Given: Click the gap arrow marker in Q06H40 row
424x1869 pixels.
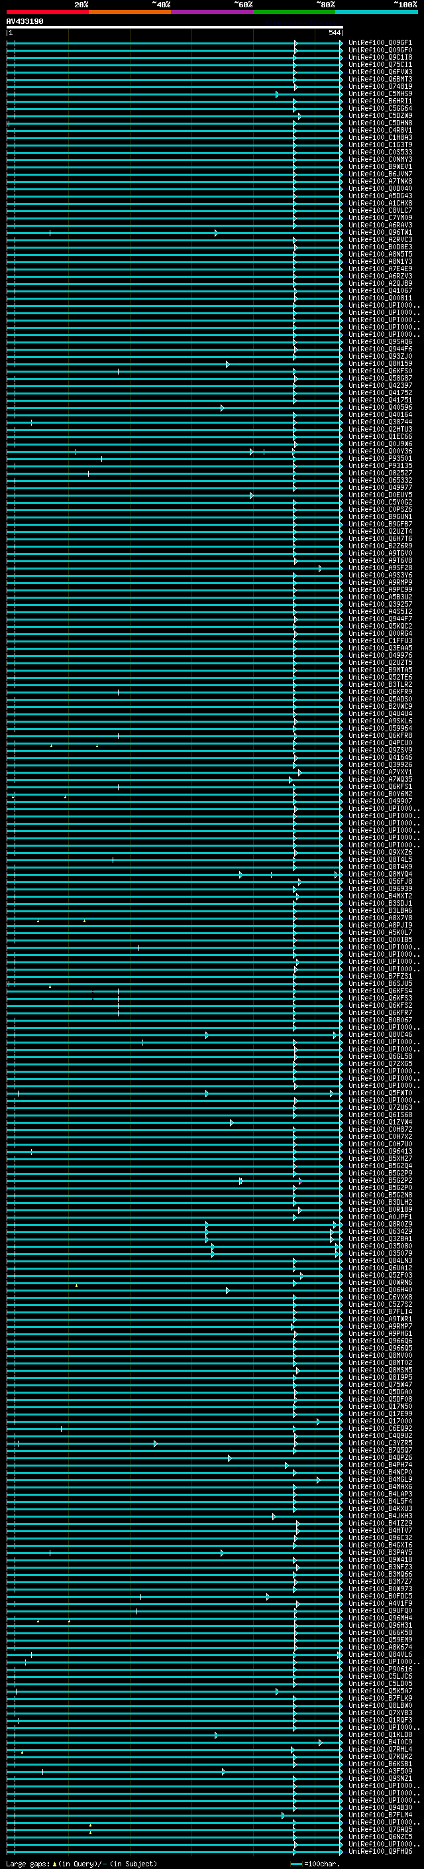Looking at the screenshot, I should coord(228,1290).
